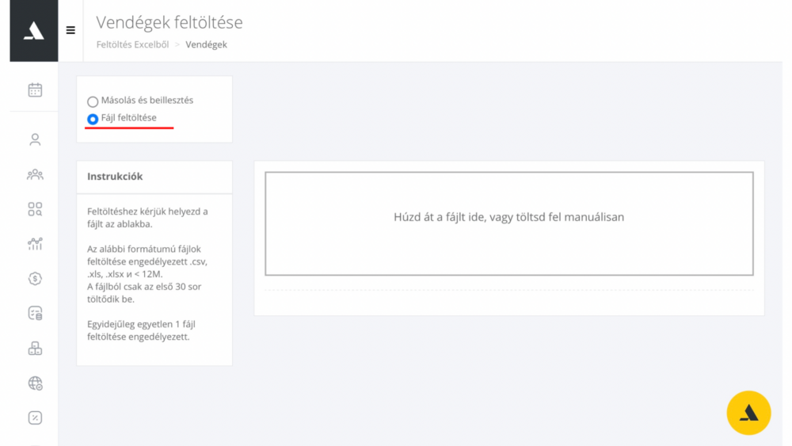Toggle the hamburger menu
Screen dimensions: 792x446
click(70, 30)
